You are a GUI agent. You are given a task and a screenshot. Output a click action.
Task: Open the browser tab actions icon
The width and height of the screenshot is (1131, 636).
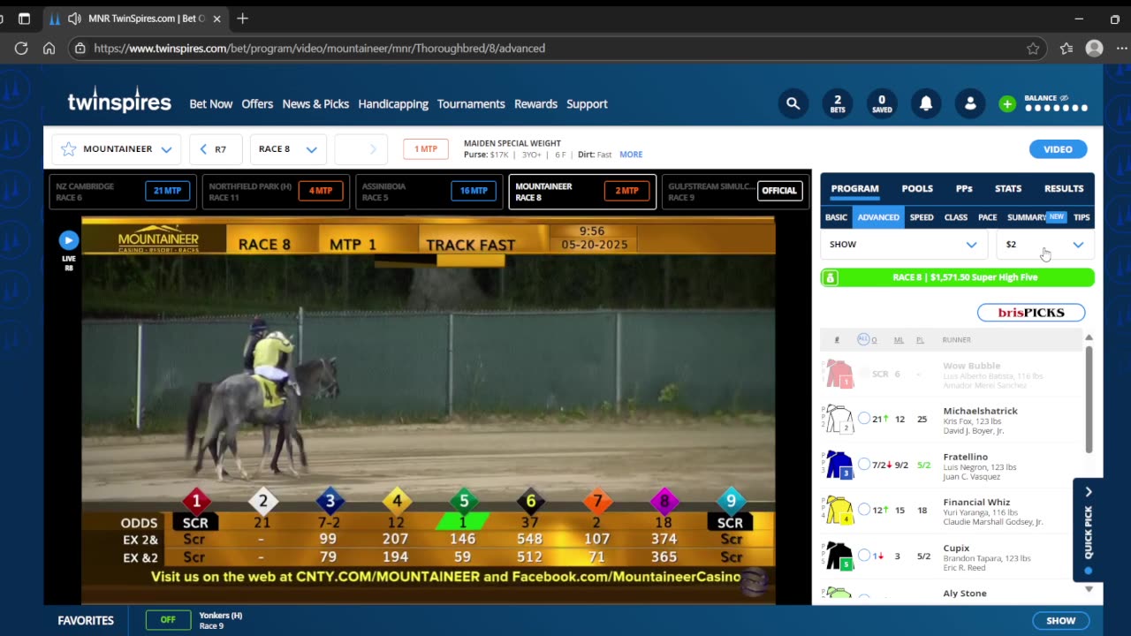point(24,19)
